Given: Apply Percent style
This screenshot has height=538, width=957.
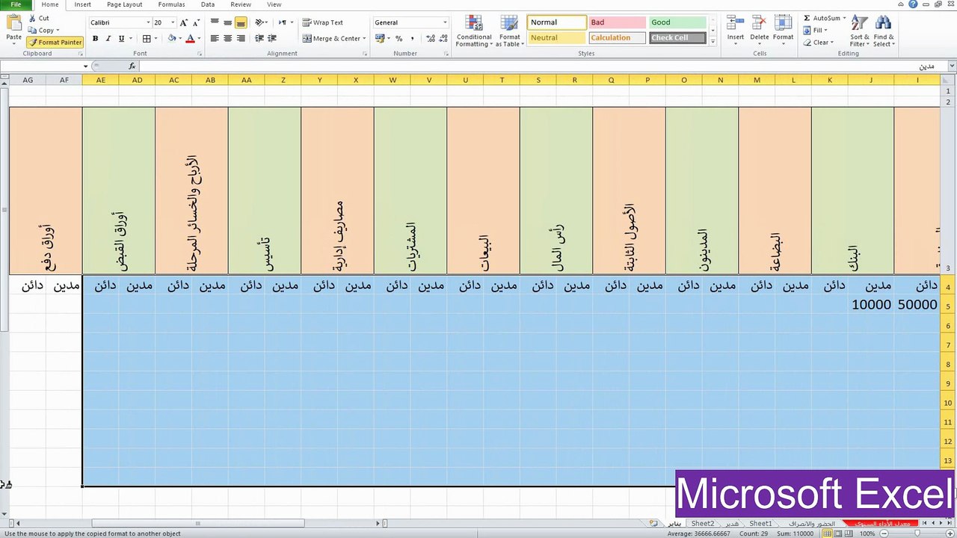Looking at the screenshot, I should pos(399,38).
